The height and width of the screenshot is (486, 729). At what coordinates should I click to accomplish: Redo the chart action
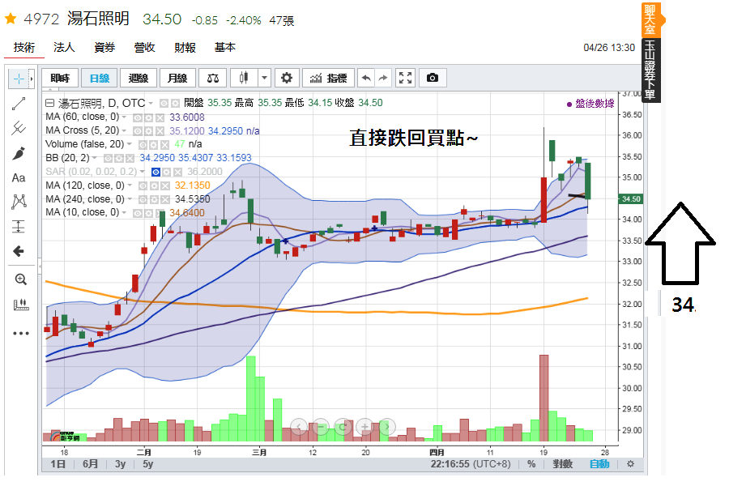tap(383, 78)
